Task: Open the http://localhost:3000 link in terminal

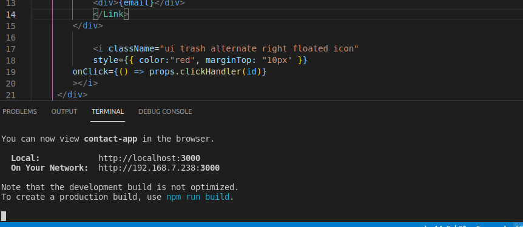Action: coord(149,158)
